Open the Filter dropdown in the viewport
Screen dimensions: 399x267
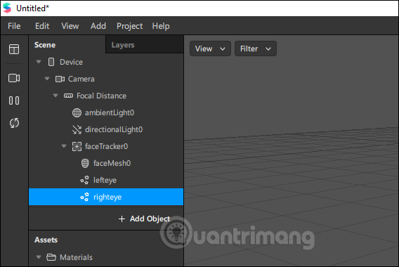pos(256,48)
